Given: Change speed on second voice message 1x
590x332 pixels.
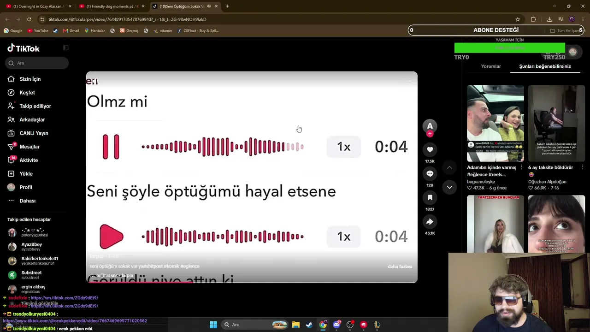Looking at the screenshot, I should 344,237.
